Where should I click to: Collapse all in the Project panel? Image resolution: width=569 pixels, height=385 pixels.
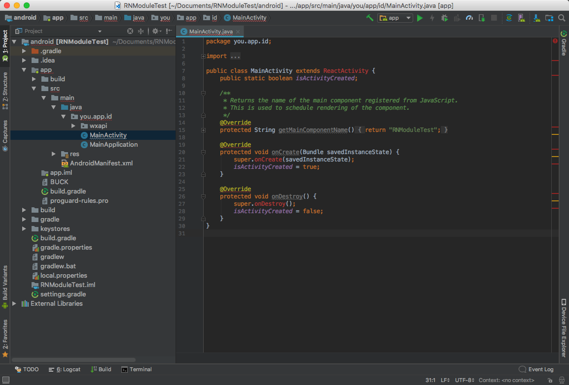pyautogui.click(x=141, y=31)
